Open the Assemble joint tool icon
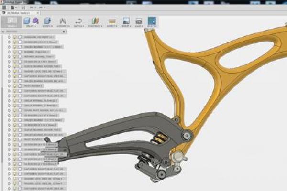This screenshot has width=287, height=191. [63, 21]
